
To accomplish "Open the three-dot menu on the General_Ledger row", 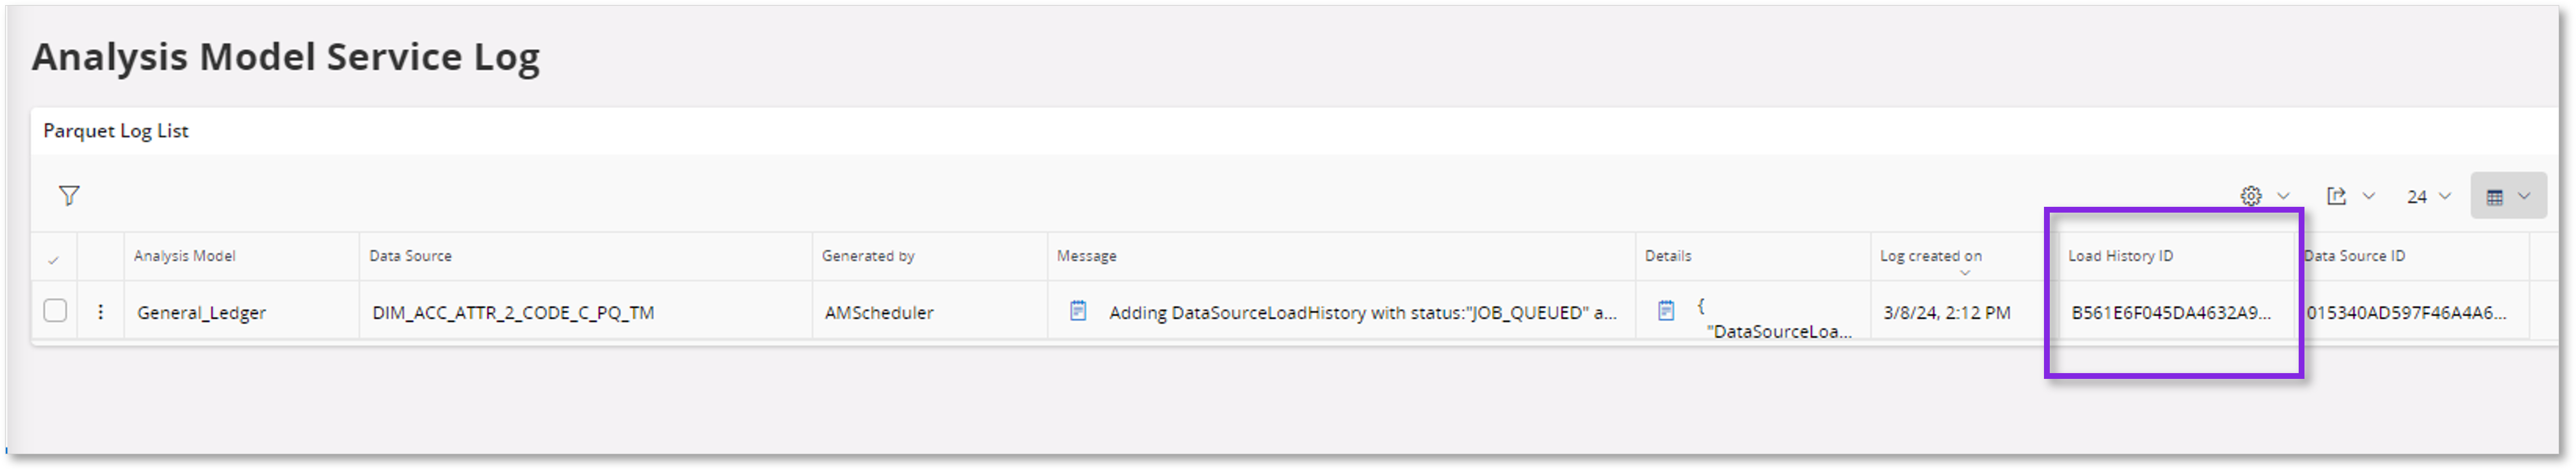I will tap(100, 312).
